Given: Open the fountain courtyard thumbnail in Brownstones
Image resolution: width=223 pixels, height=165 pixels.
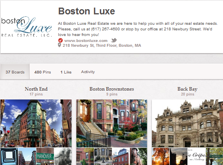Looking at the screenshot, I should tap(103, 157).
